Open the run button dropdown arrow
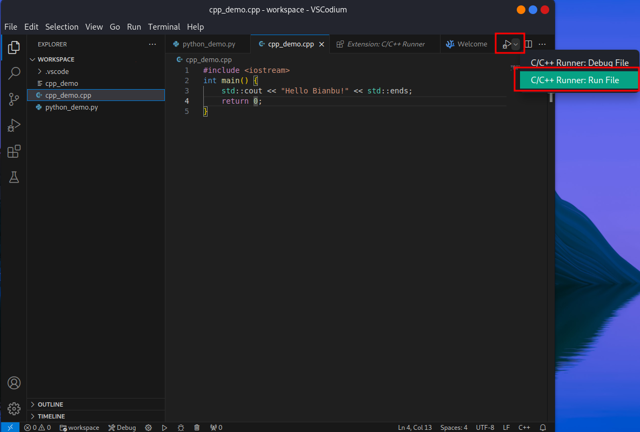This screenshot has height=432, width=640. [516, 44]
